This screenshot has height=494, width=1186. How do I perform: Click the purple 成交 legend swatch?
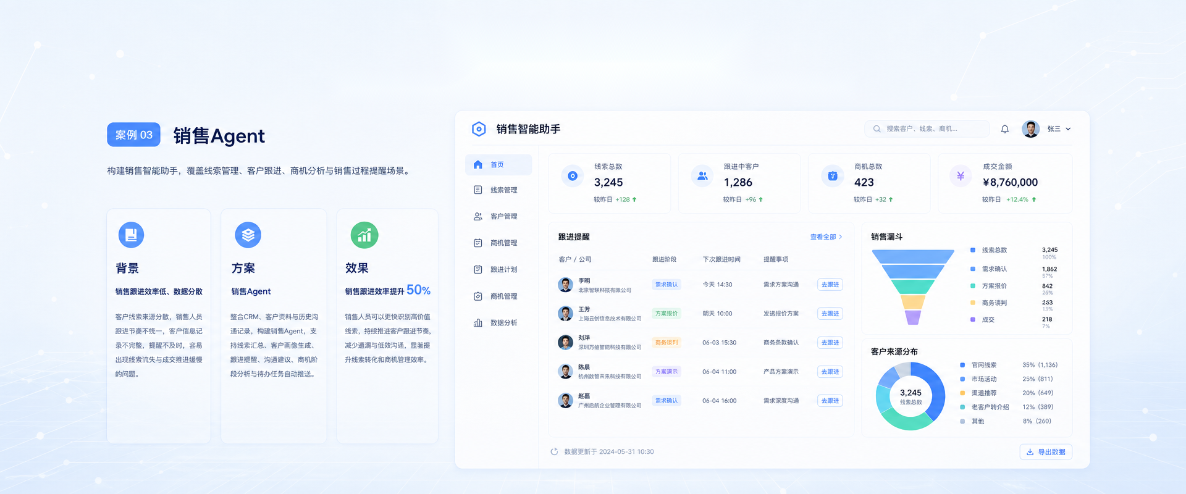973,320
